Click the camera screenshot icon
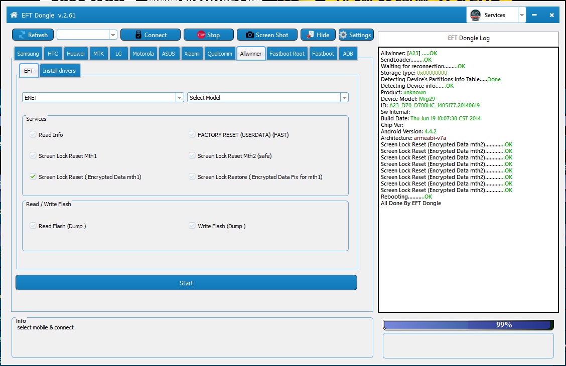566x366 pixels. point(249,35)
